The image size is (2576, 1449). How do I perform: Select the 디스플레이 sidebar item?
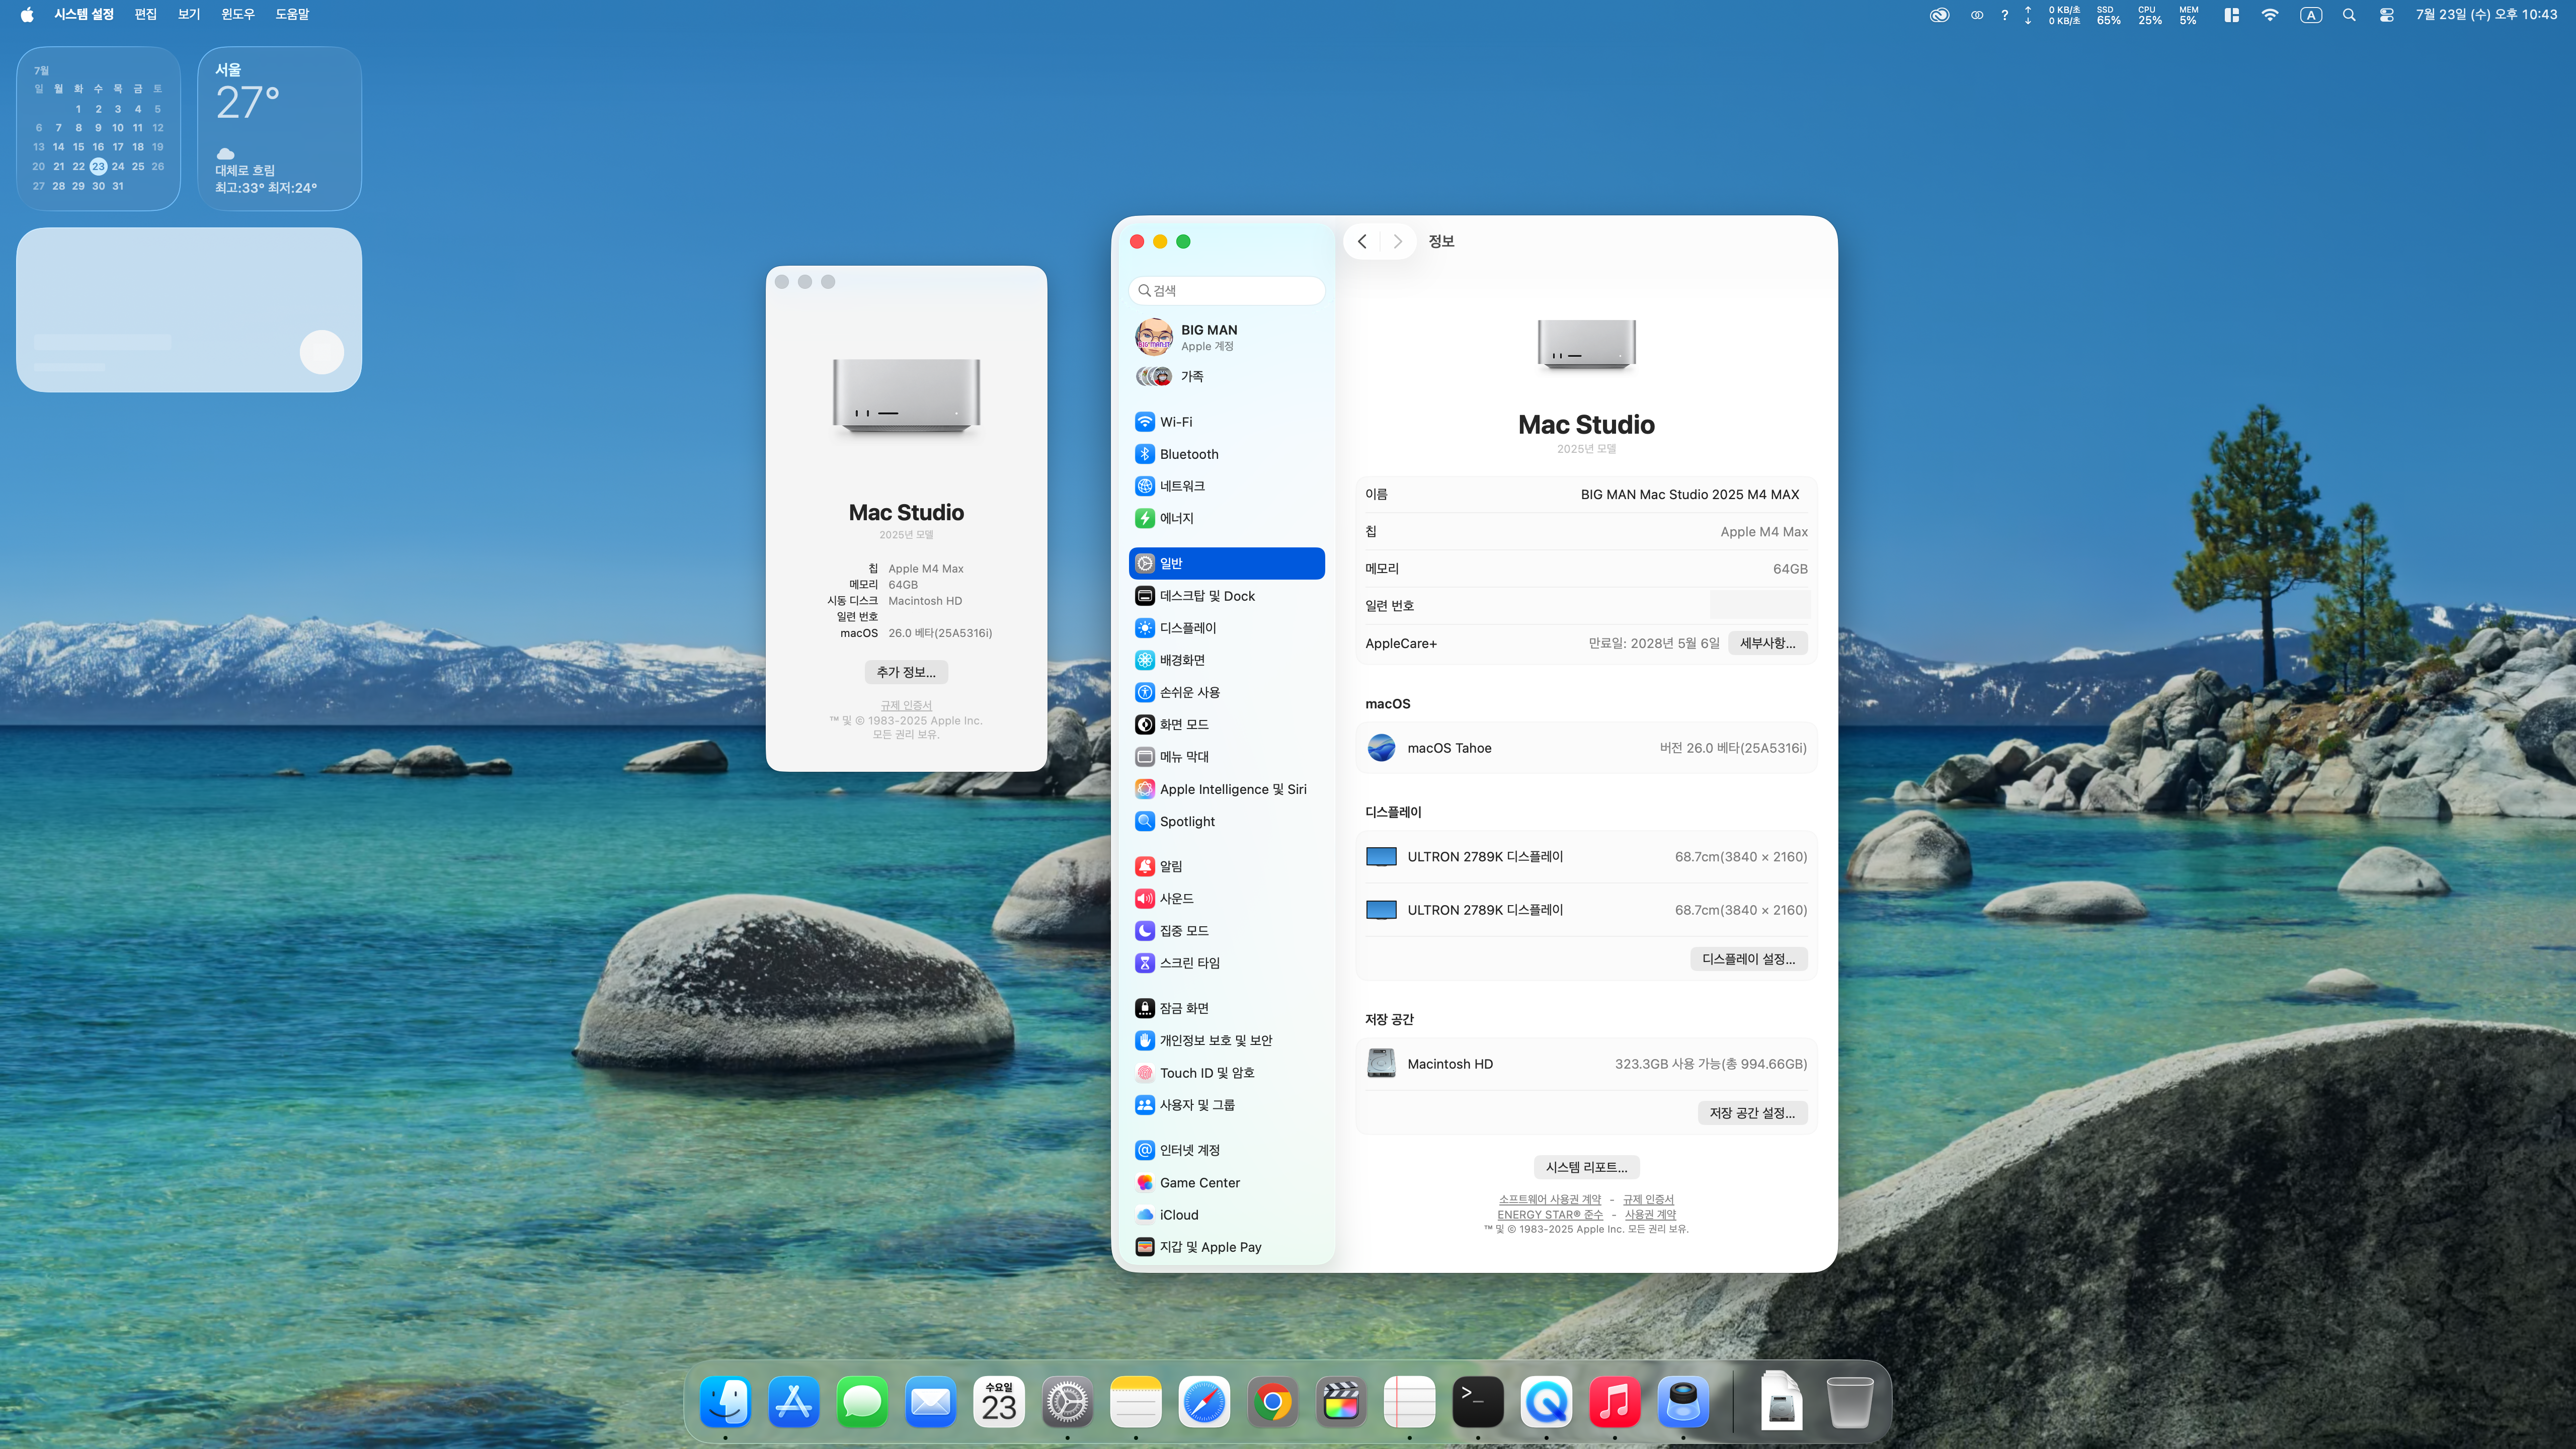pos(1187,628)
